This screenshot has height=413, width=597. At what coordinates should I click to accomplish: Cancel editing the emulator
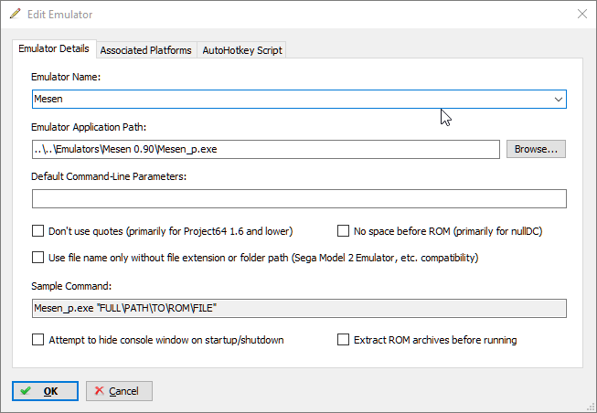click(119, 391)
